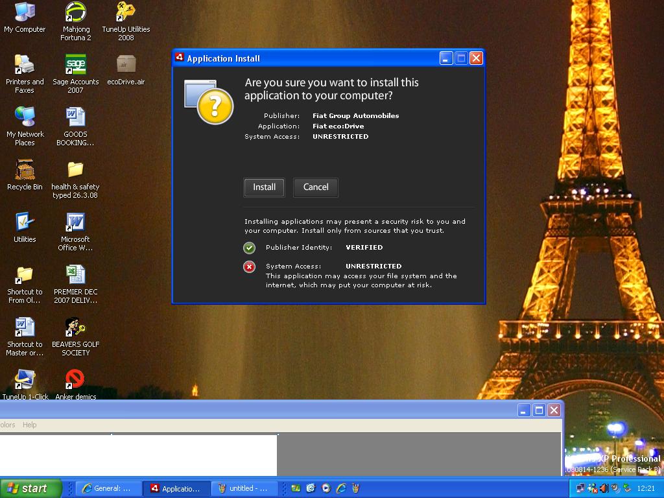Viewport: 664px width, 498px height.
Task: Open the Help menu in Paint
Action: pyautogui.click(x=29, y=425)
